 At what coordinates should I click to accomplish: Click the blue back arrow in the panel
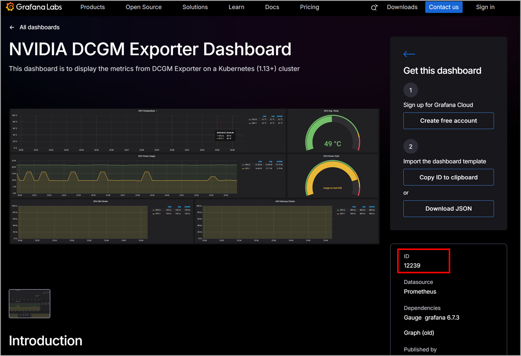409,54
